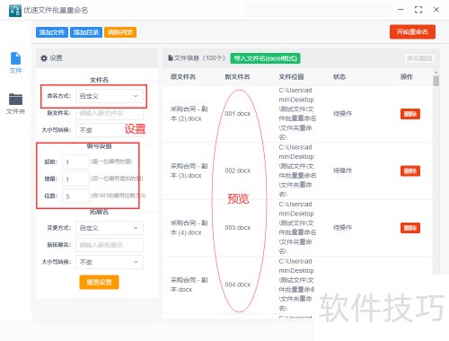Image resolution: width=449 pixels, height=341 pixels.
Task: Click new name 002.docx
Action: (x=238, y=170)
